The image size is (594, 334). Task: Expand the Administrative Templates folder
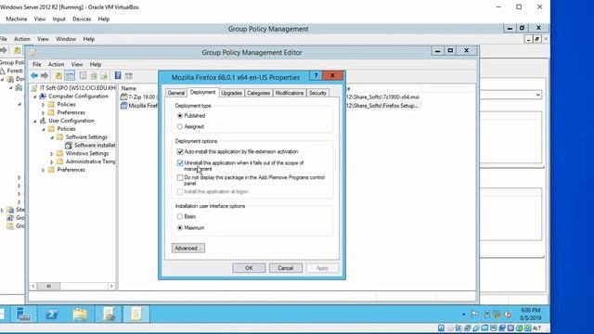click(52, 162)
